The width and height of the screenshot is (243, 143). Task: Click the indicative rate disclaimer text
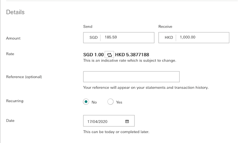[130, 61]
